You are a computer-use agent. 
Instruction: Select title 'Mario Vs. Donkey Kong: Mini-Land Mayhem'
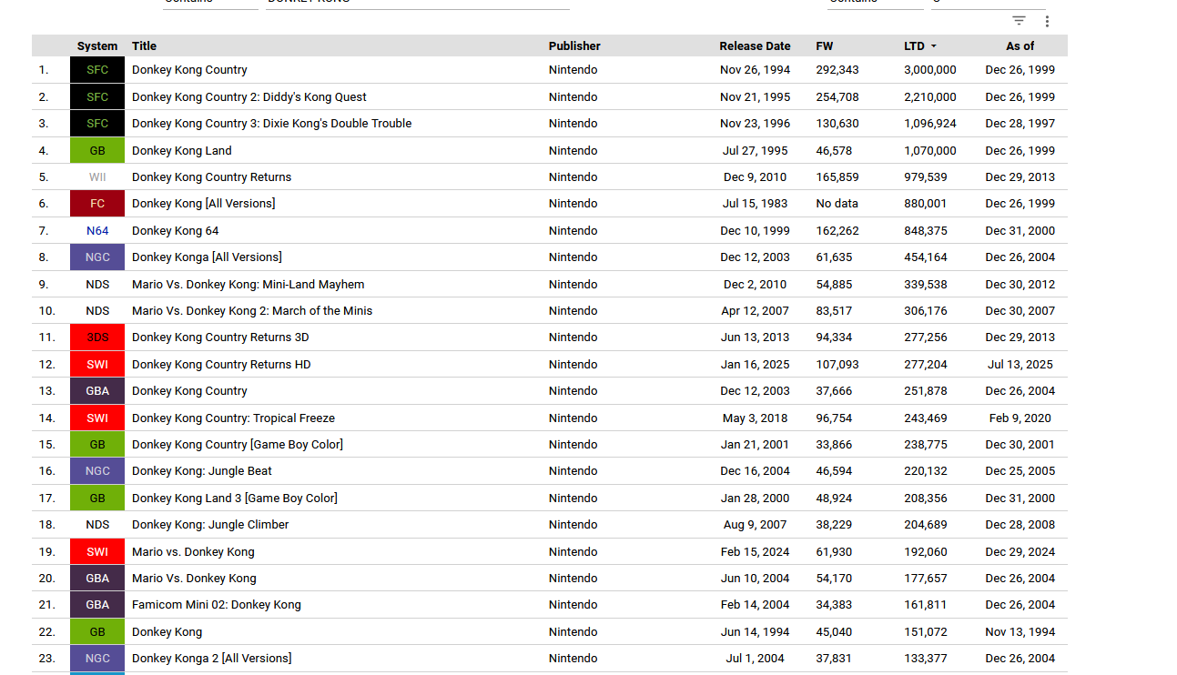tap(248, 285)
